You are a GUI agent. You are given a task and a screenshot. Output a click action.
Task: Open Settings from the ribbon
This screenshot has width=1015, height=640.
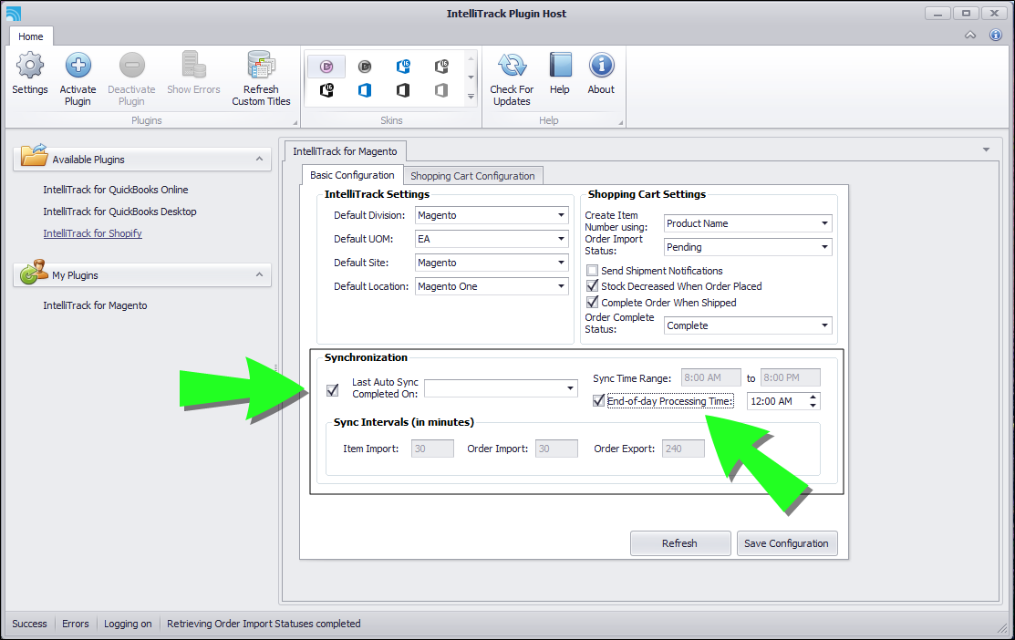pyautogui.click(x=30, y=74)
